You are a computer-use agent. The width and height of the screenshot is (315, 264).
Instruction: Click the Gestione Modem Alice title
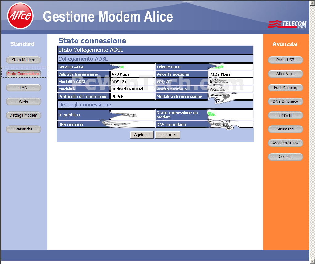(x=108, y=16)
